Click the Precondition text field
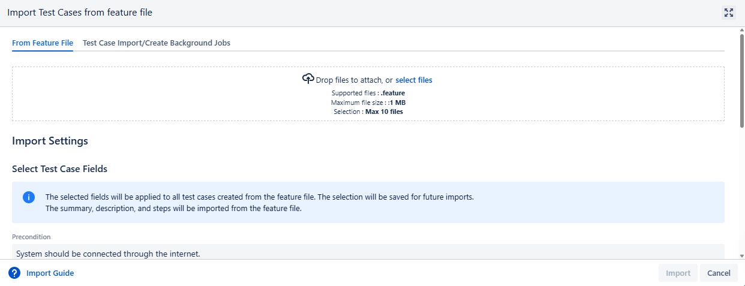This screenshot has height=286, width=745. point(368,252)
